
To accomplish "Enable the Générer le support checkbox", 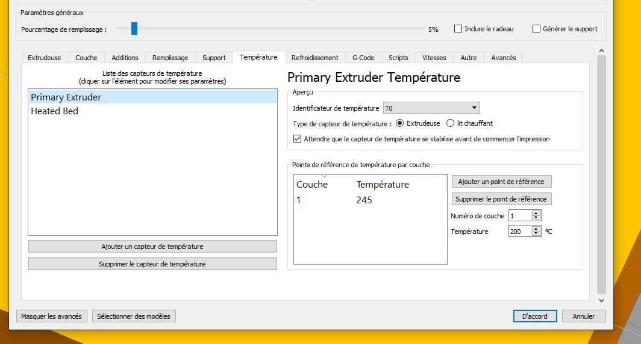I will [x=536, y=28].
